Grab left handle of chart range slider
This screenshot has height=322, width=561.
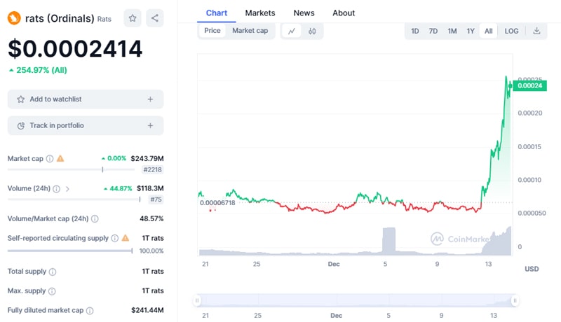click(x=197, y=300)
